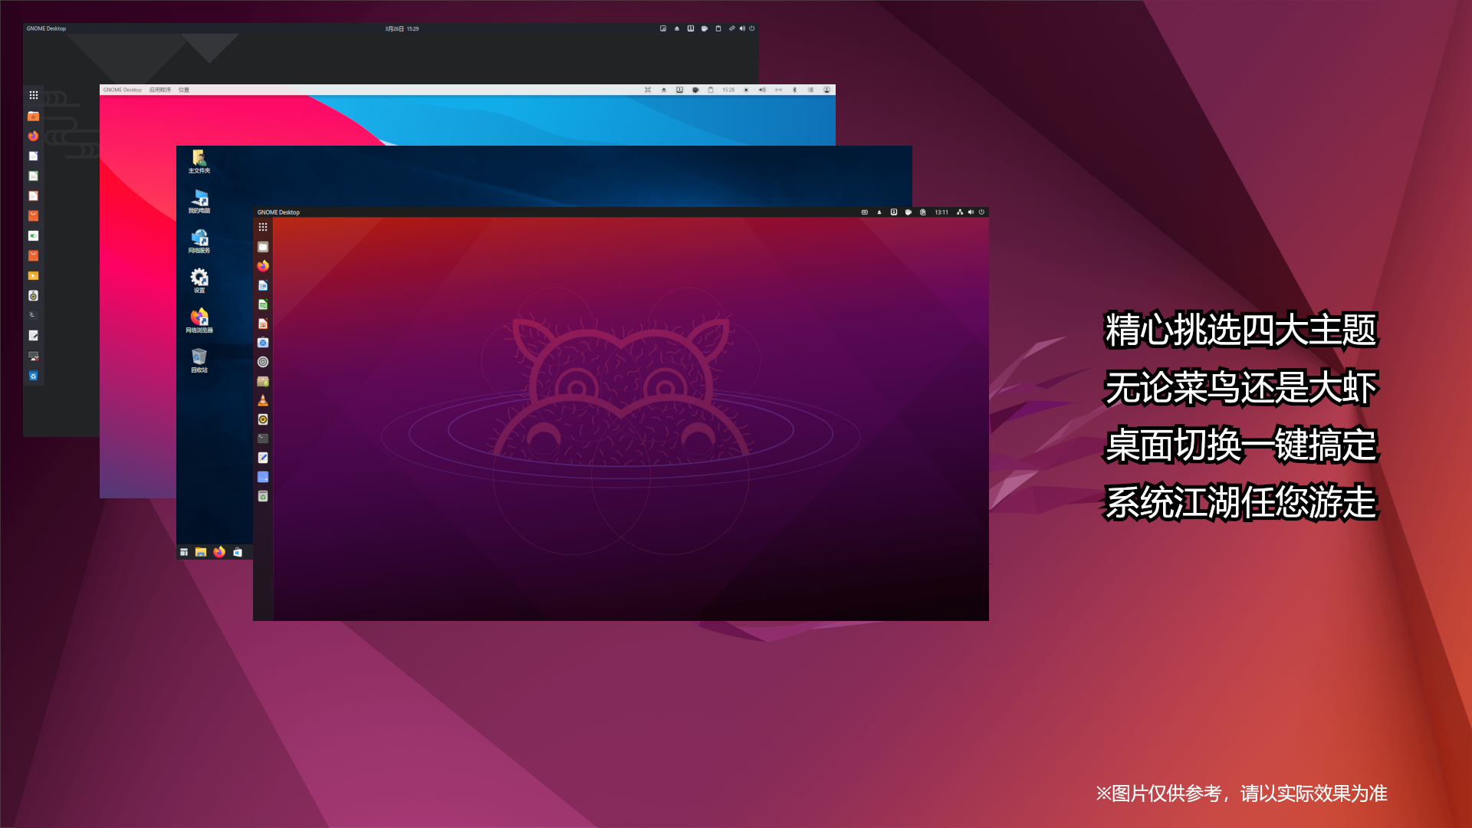Viewport: 1472px width, 828px height.
Task: Open the 位置 menu in the light panel
Action: pos(184,90)
